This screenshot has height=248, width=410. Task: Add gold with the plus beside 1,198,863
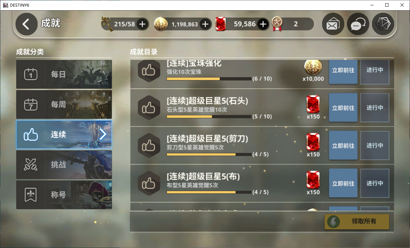(205, 24)
